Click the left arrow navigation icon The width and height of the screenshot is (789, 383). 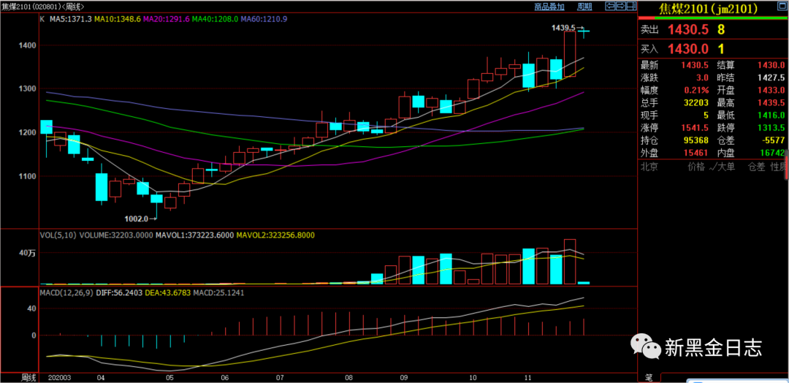(610, 6)
